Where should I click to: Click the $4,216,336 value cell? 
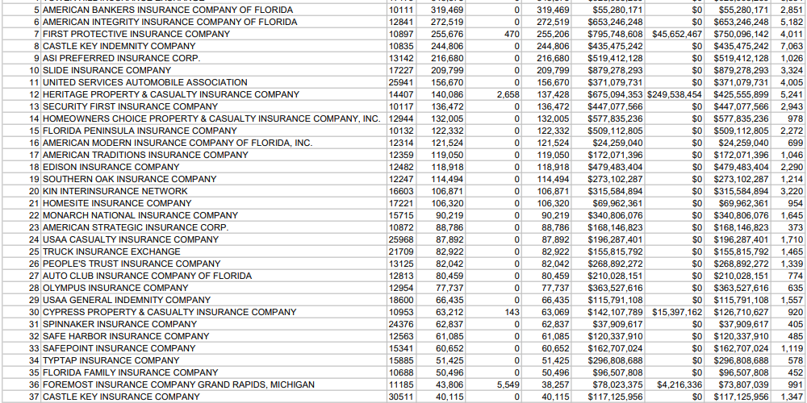tap(679, 384)
